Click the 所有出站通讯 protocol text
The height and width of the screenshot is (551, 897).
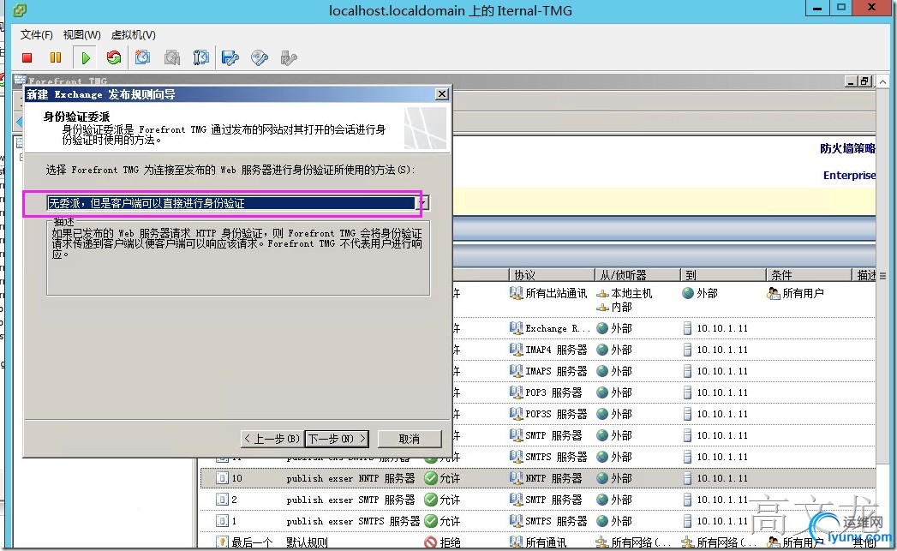(556, 294)
